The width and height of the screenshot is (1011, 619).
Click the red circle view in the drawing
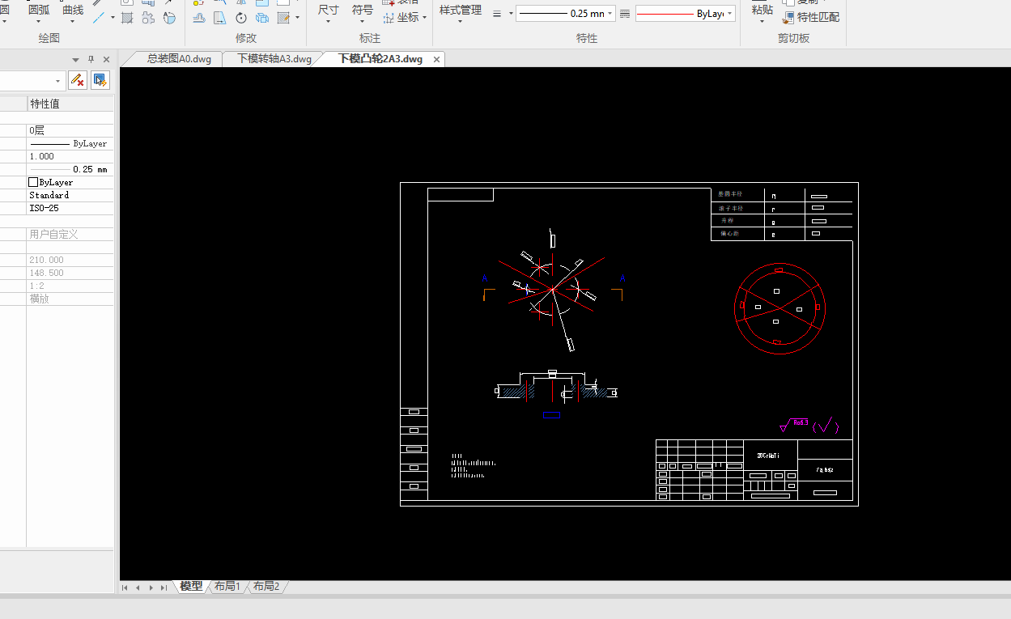tap(779, 307)
